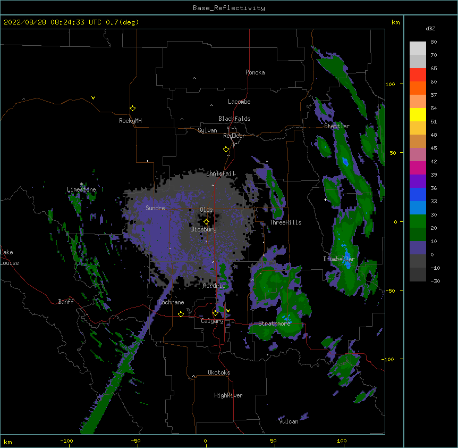458x448 pixels.
Task: Click the Limestone label
Action: (x=81, y=189)
